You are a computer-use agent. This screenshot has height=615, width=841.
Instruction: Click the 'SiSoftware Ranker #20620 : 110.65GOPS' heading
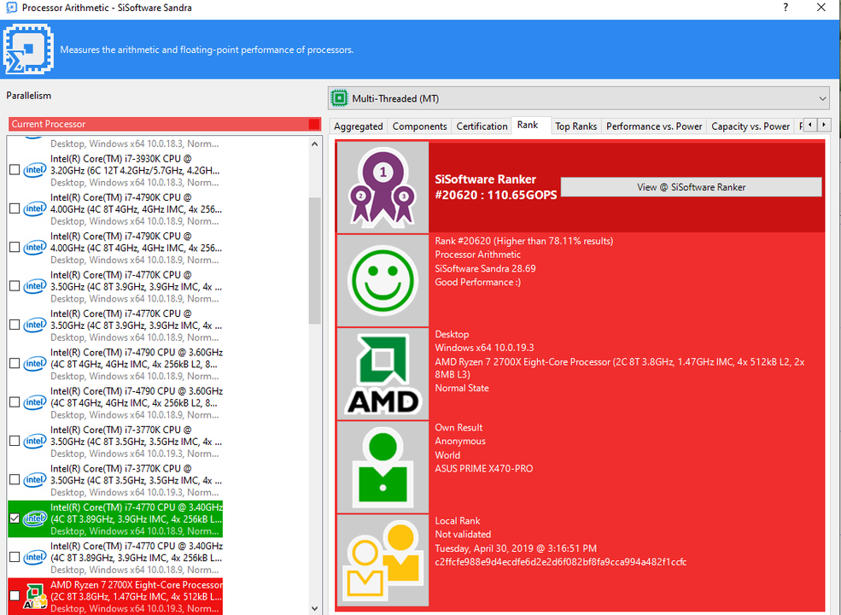tap(495, 187)
